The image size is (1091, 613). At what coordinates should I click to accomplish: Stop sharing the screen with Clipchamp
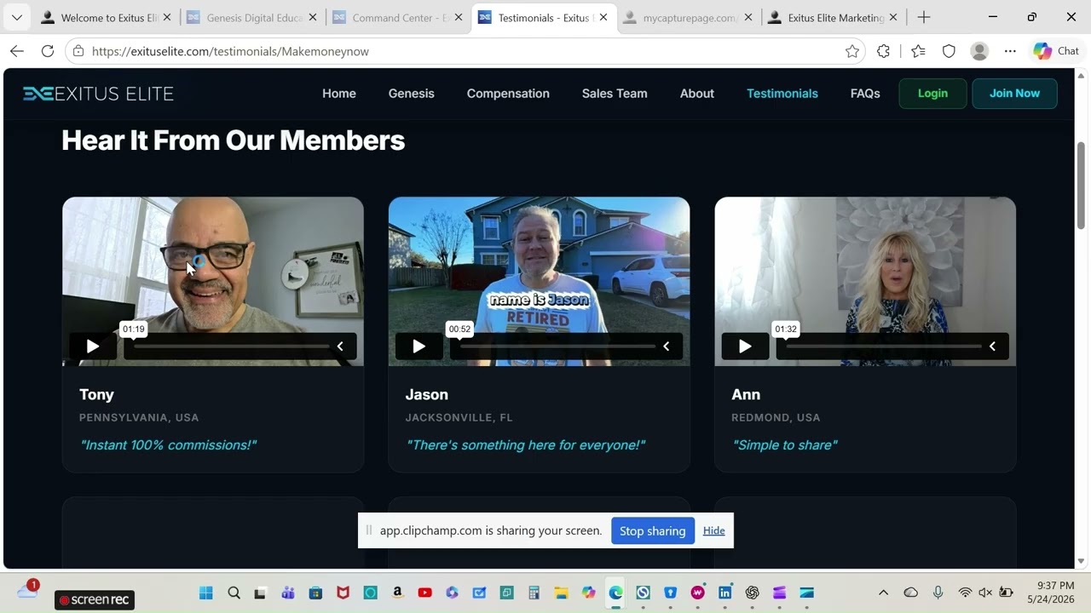point(653,530)
